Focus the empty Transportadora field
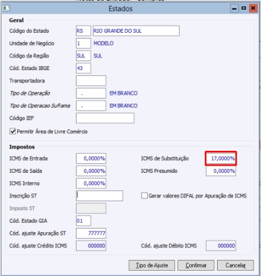The image size is (261, 276). 91,81
